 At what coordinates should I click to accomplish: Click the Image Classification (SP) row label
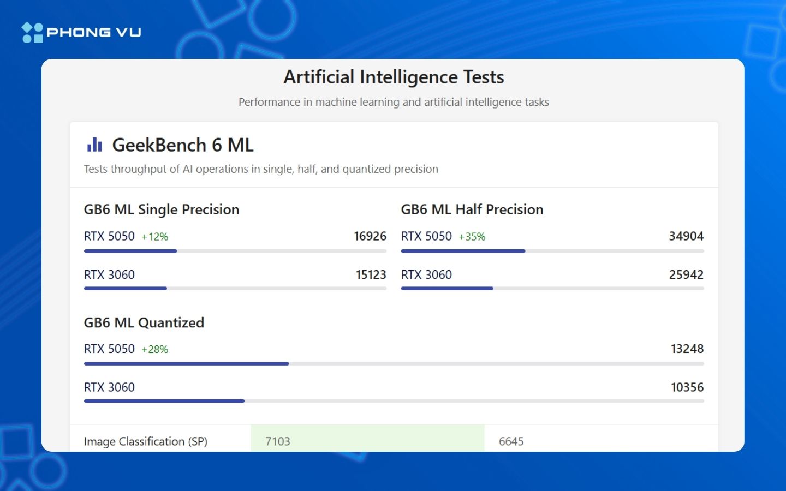pyautogui.click(x=146, y=441)
